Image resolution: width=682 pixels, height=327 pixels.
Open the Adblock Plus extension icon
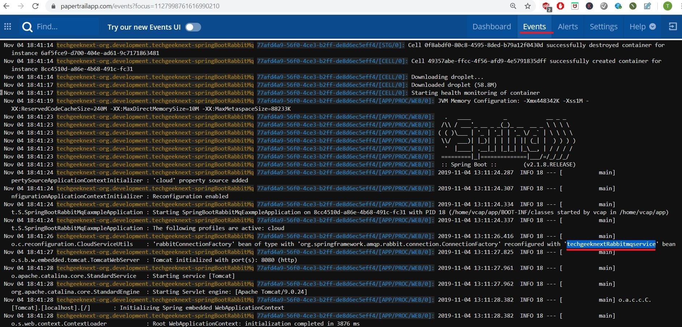pyautogui.click(x=546, y=7)
